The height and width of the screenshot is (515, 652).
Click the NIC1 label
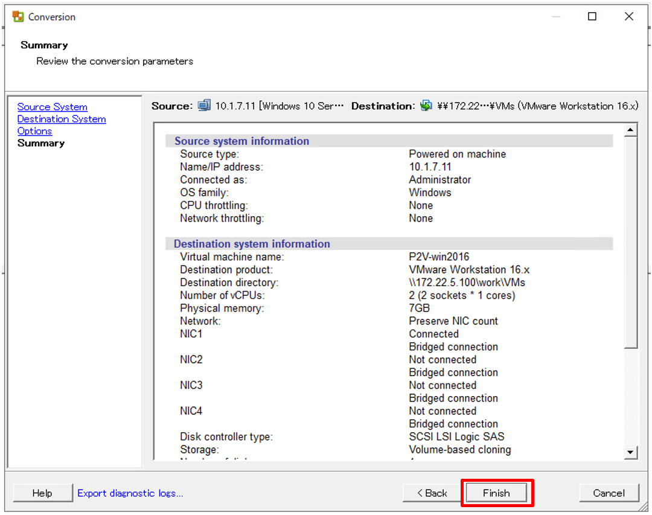191,334
